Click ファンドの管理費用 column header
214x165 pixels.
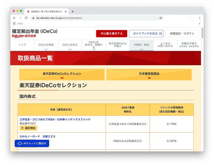[171, 110]
